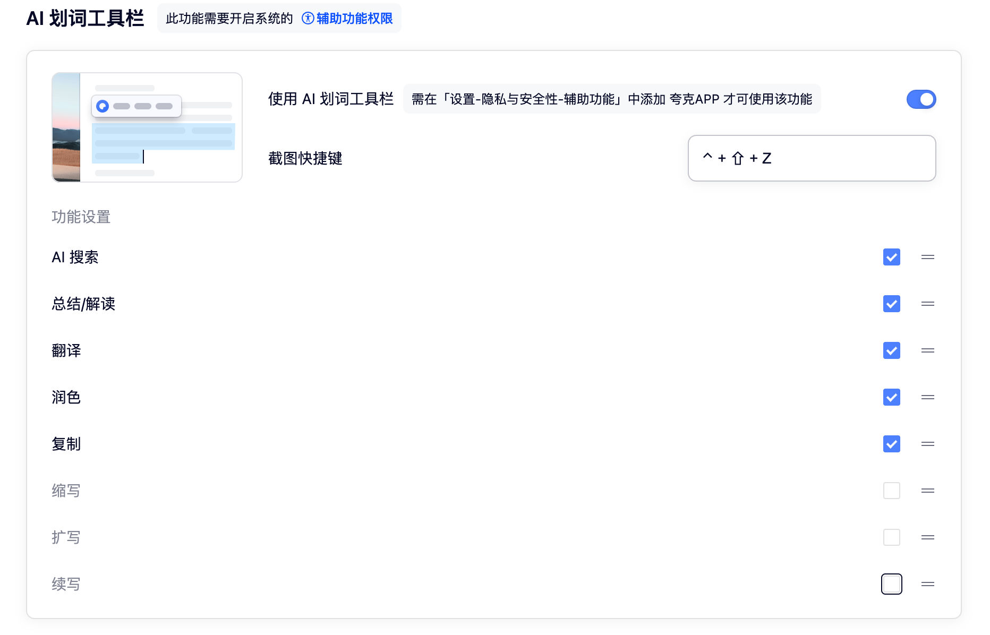Viewport: 990px width, 635px height.
Task: Click the reorder handle for 翻译
Action: [928, 350]
